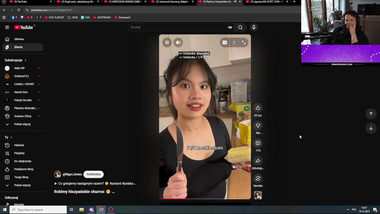Click the search magnifier button
The image size is (380, 214).
click(x=240, y=27)
